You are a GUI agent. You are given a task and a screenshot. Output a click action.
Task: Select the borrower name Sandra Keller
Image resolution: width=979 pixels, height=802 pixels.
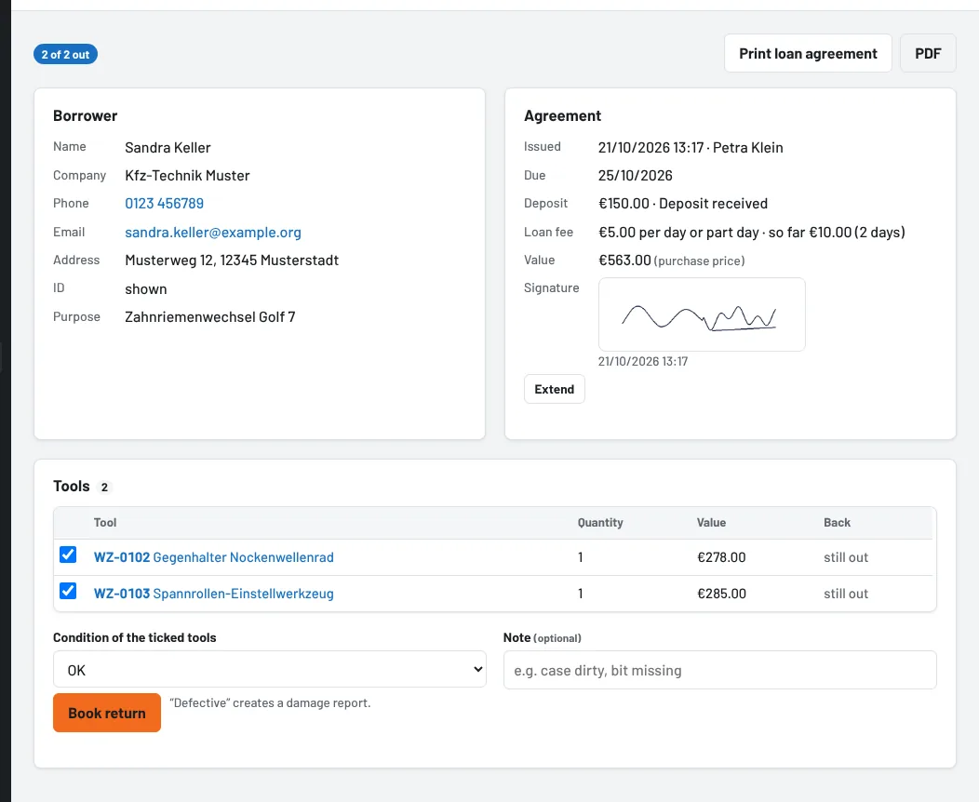point(168,147)
